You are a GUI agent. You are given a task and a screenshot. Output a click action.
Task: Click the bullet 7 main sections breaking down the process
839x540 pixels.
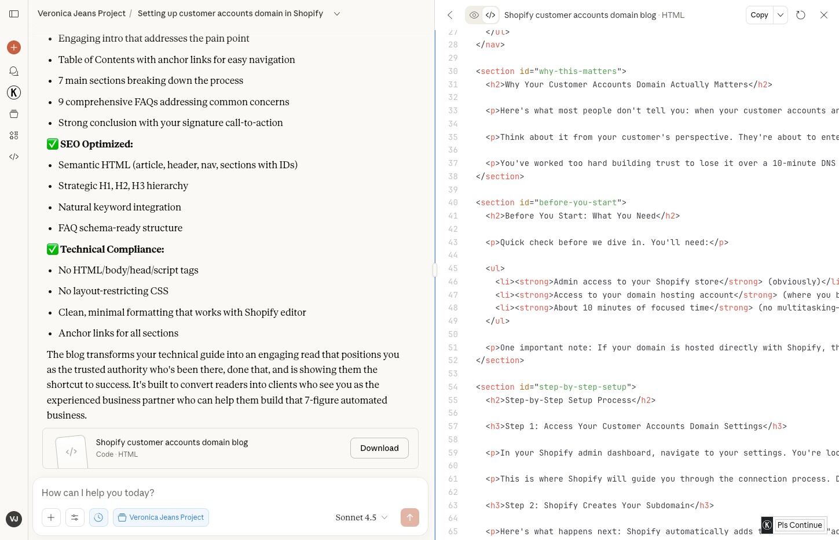151,80
